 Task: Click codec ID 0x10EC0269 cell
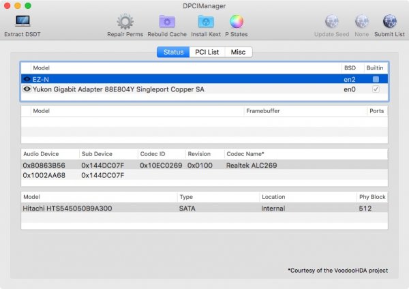click(x=161, y=166)
